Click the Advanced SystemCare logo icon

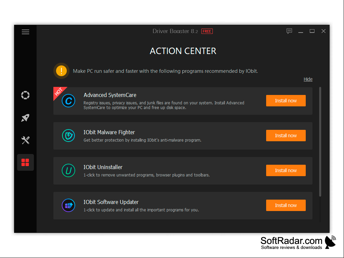coord(68,101)
